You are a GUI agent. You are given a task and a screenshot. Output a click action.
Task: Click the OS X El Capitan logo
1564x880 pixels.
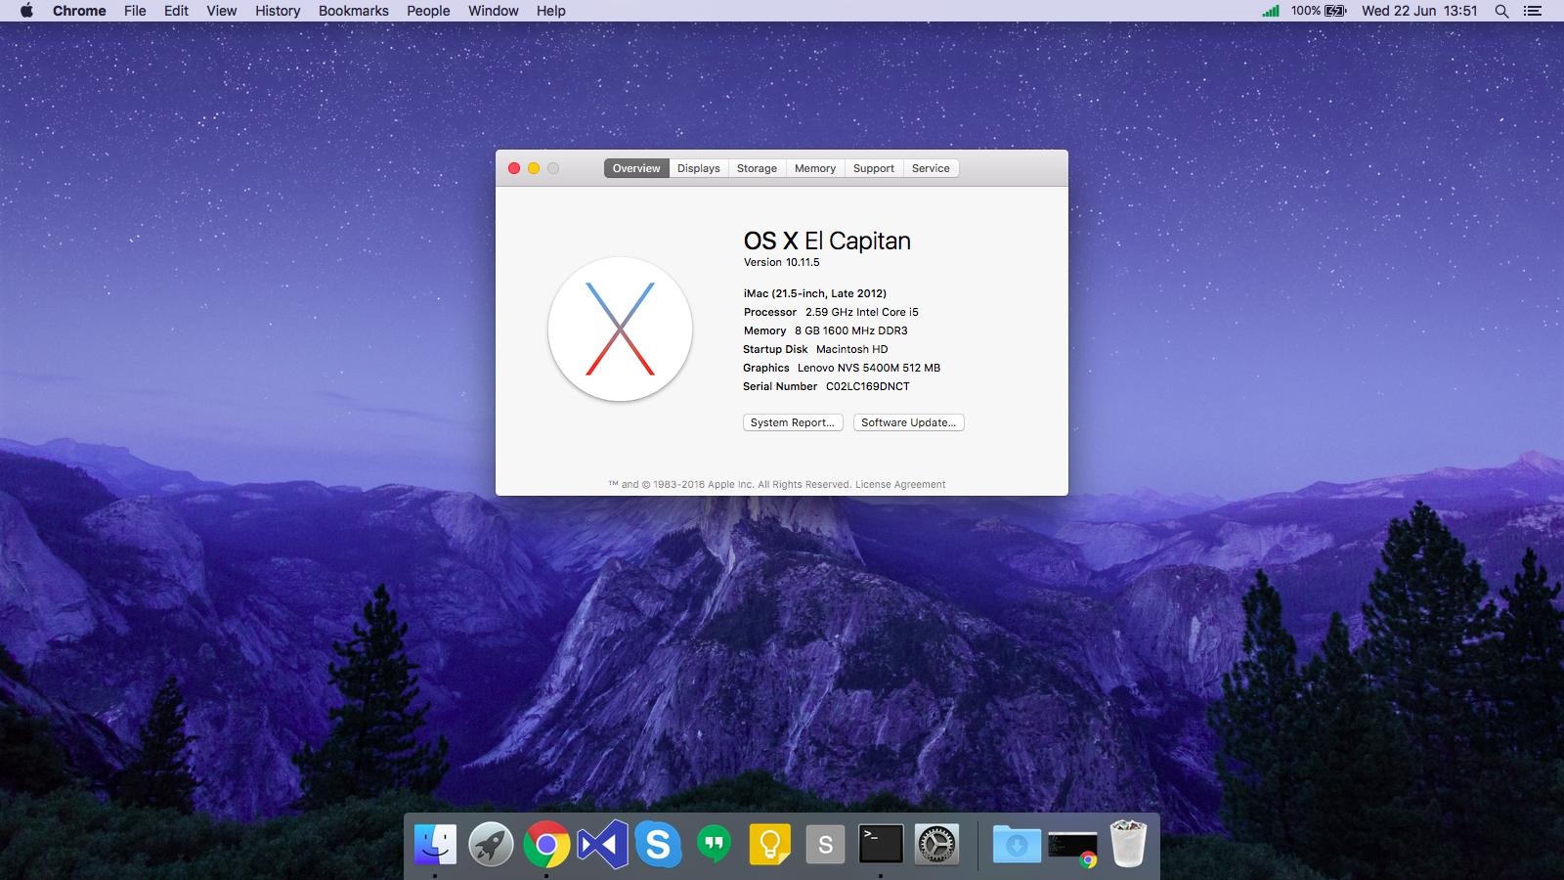click(x=621, y=329)
